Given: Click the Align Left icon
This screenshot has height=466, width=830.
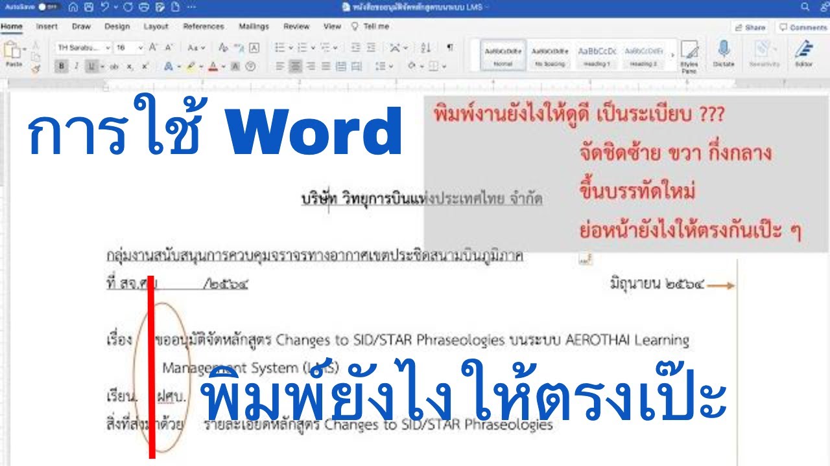Looking at the screenshot, I should pos(280,66).
